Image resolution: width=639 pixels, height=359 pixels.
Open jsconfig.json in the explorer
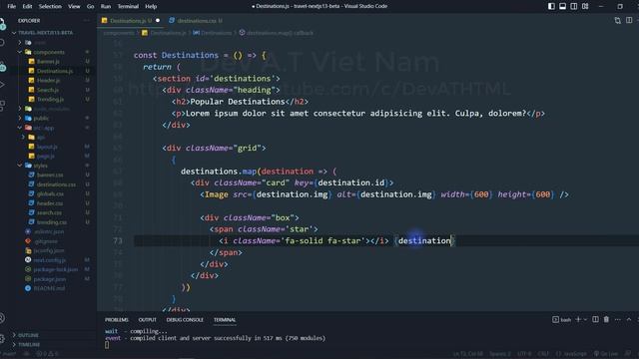[49, 250]
